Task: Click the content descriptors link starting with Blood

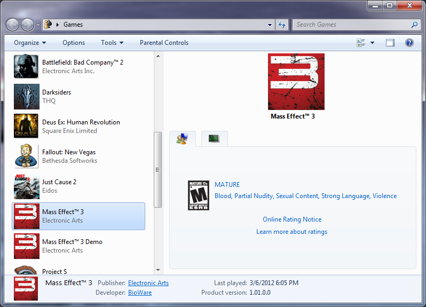Action: tap(306, 196)
